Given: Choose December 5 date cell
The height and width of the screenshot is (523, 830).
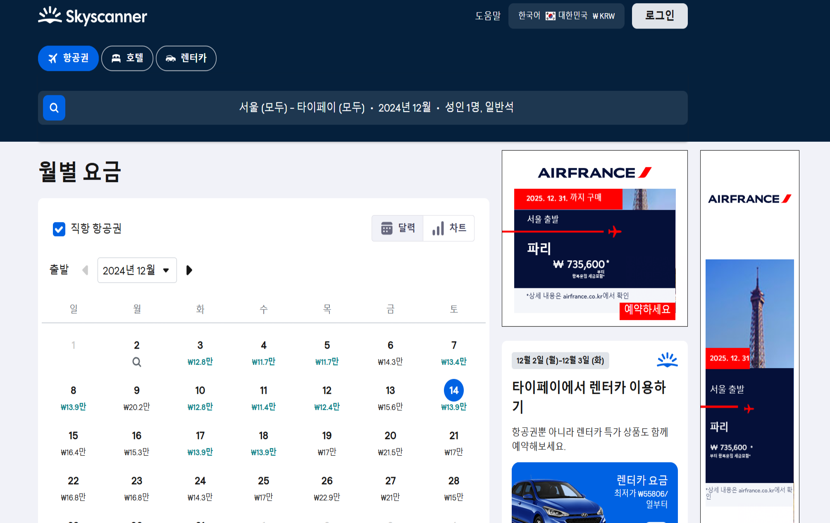Looking at the screenshot, I should point(327,353).
